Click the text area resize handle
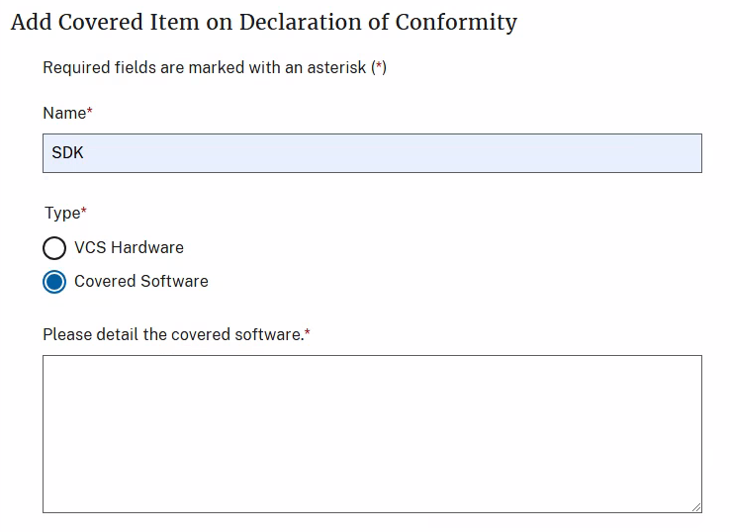This screenshot has width=730, height=532. 696,507
